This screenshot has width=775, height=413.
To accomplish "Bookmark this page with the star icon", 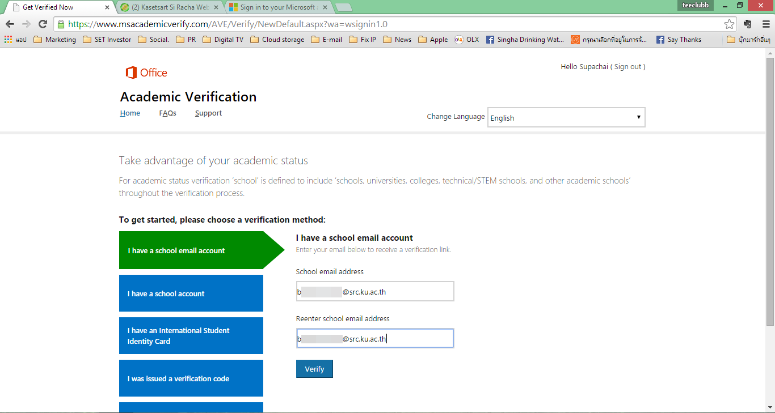I will [x=730, y=24].
